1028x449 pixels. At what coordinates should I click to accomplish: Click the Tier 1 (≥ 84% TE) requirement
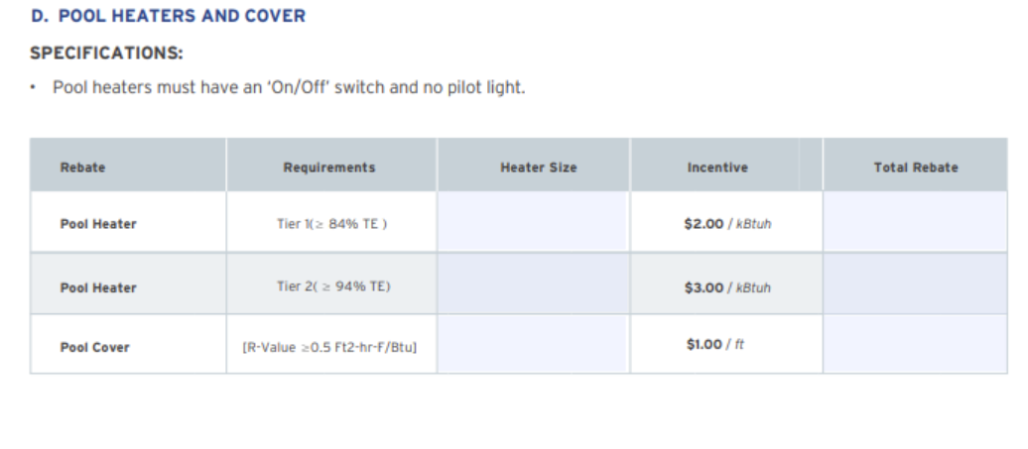click(331, 224)
